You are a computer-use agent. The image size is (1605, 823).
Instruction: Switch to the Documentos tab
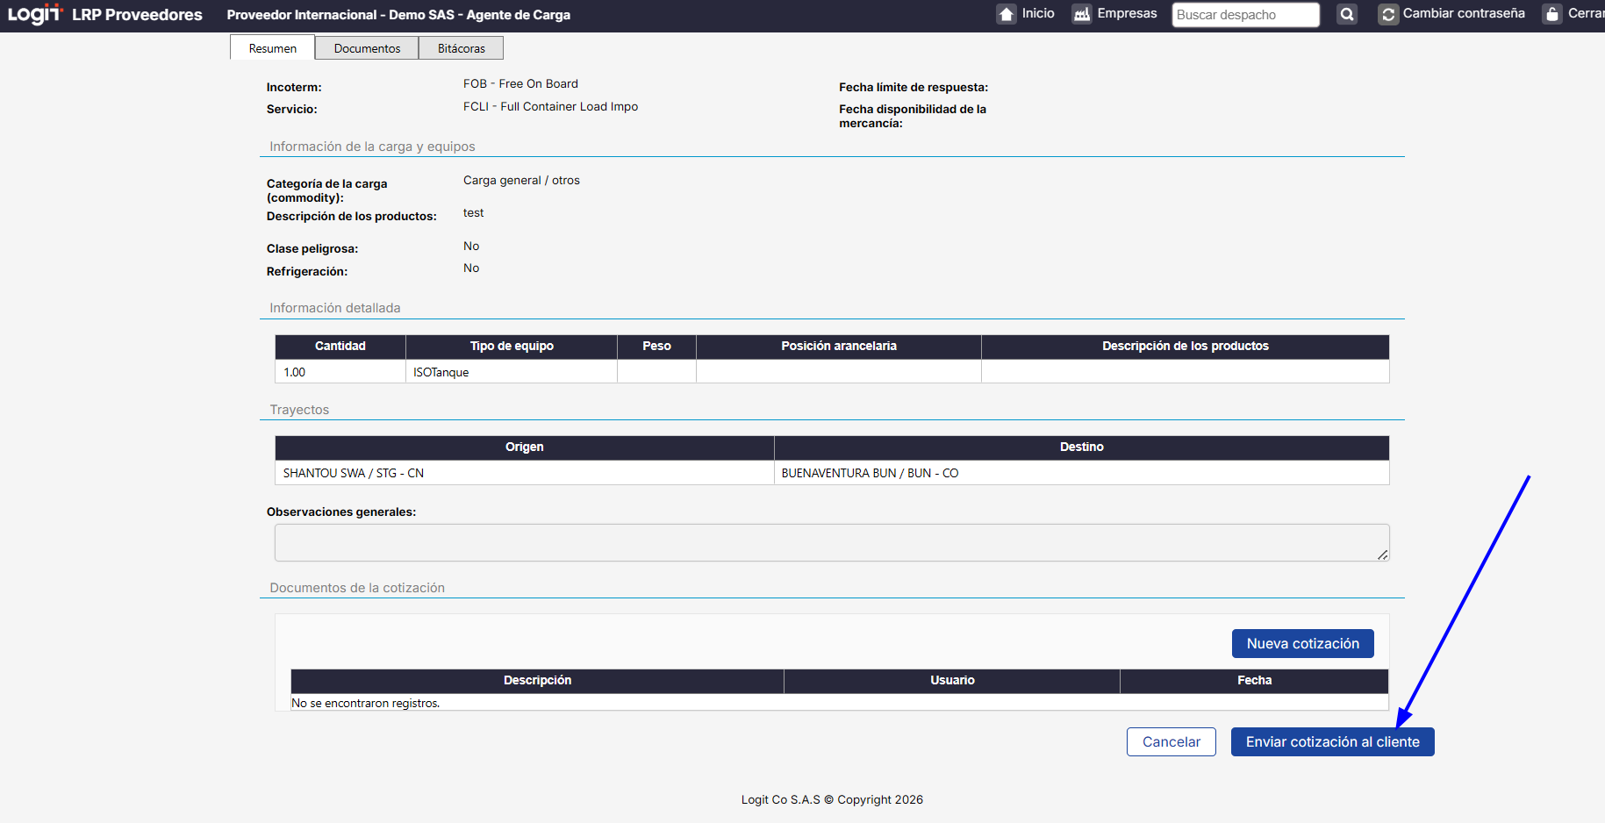pyautogui.click(x=367, y=48)
